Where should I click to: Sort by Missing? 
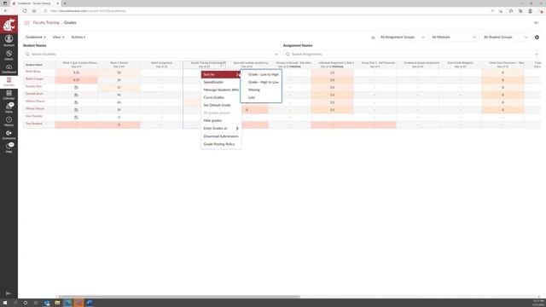tap(261, 90)
